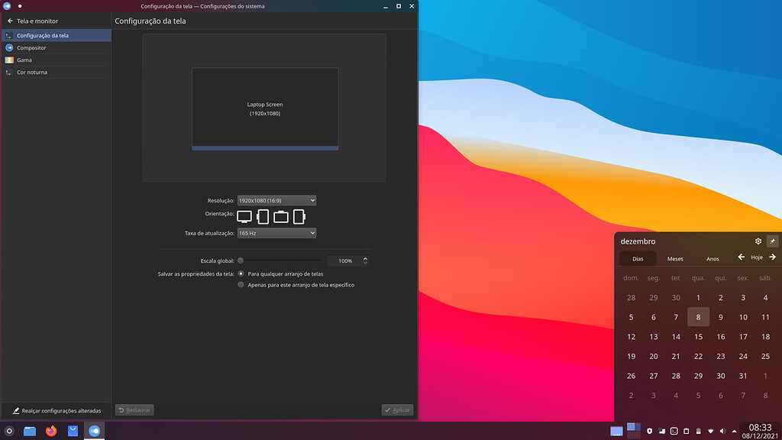This screenshot has height=440, width=782.
Task: Open the calendar widget settings gear
Action: tap(758, 241)
